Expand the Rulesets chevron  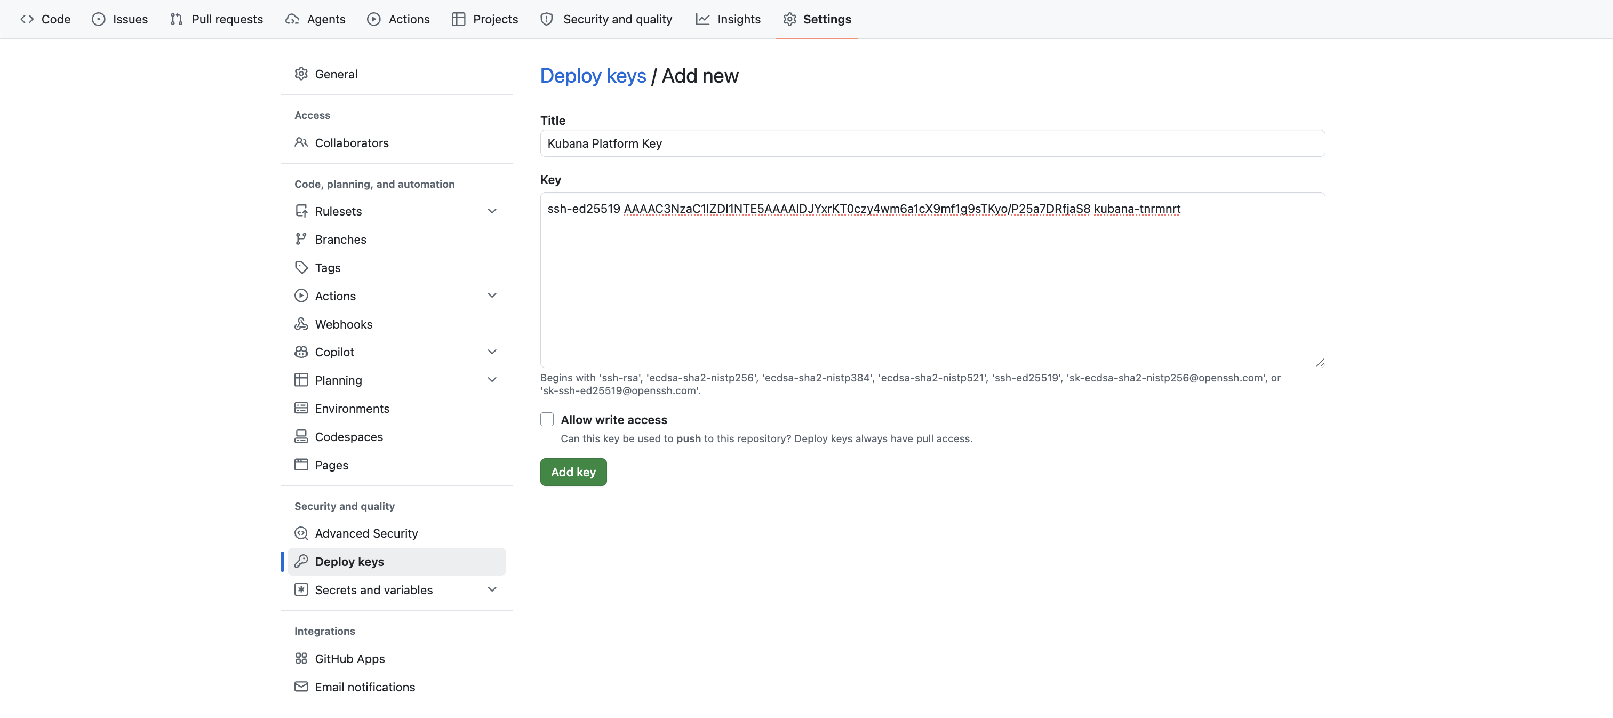492,211
